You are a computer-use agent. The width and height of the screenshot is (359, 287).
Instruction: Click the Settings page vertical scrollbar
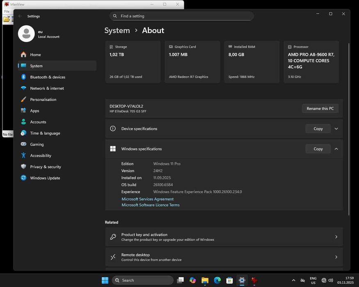(349, 129)
